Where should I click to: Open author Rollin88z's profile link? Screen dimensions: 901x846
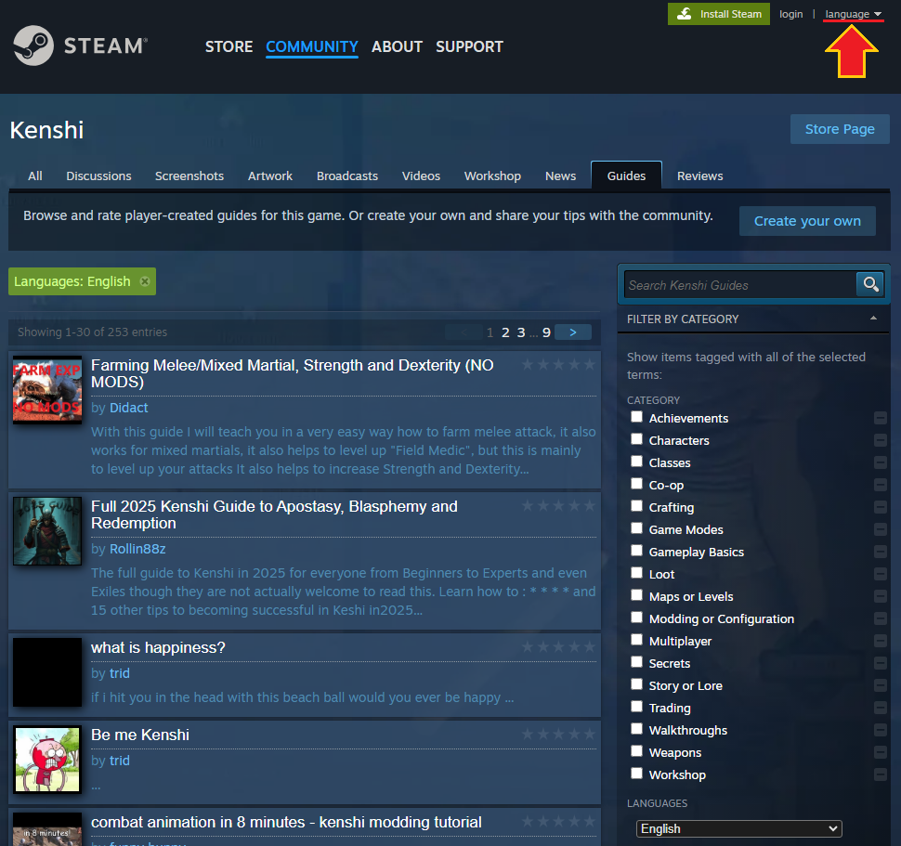pos(137,549)
